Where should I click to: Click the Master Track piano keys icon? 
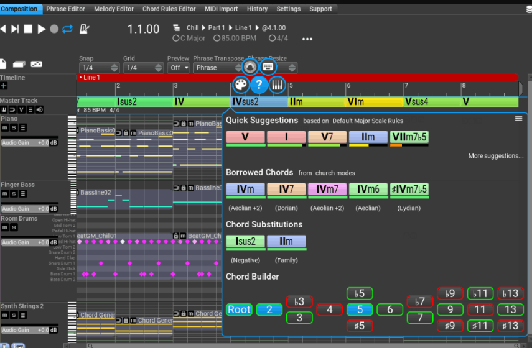coord(4,109)
